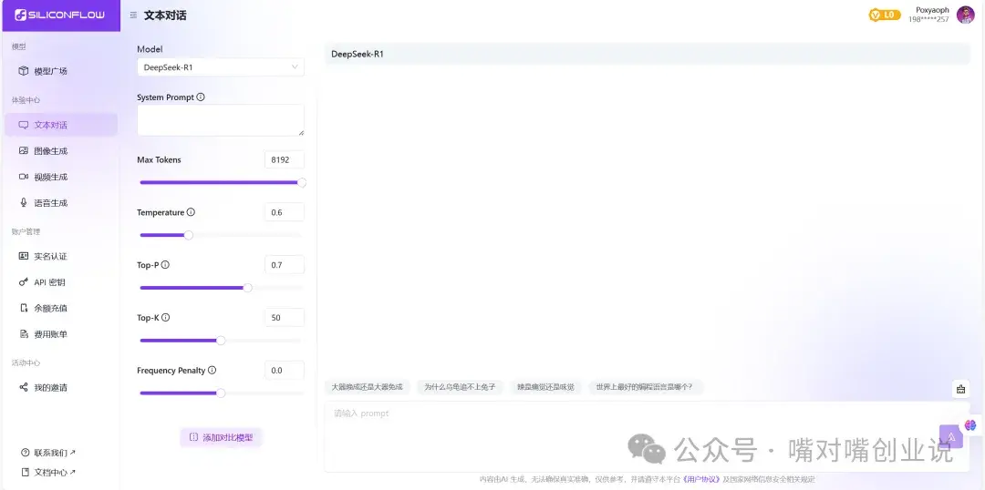Click the floating brain assistant icon

[x=971, y=425]
